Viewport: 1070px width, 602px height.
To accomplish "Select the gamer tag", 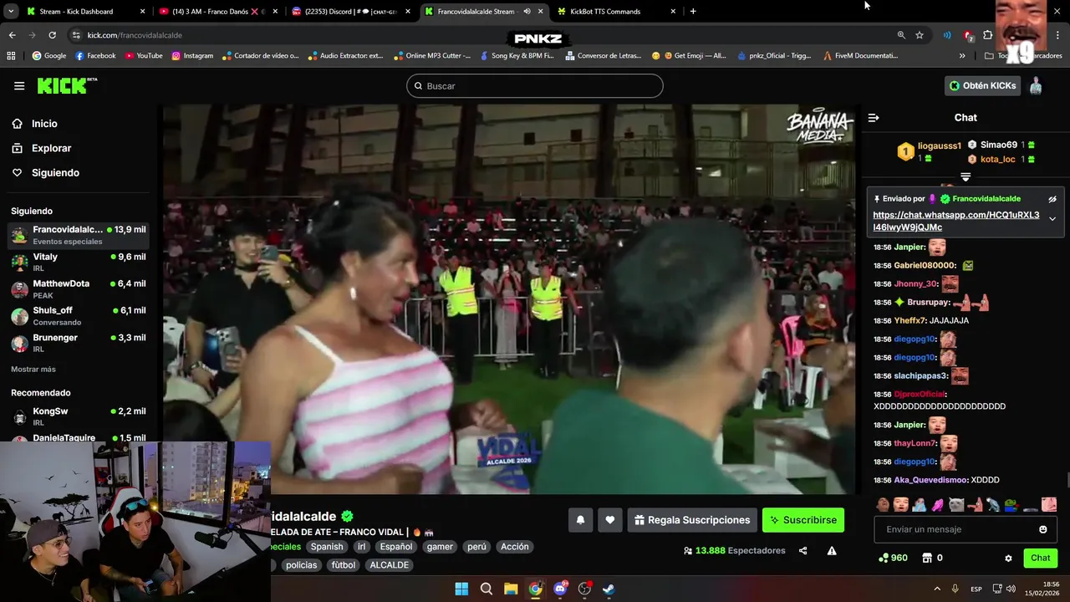I will point(440,547).
